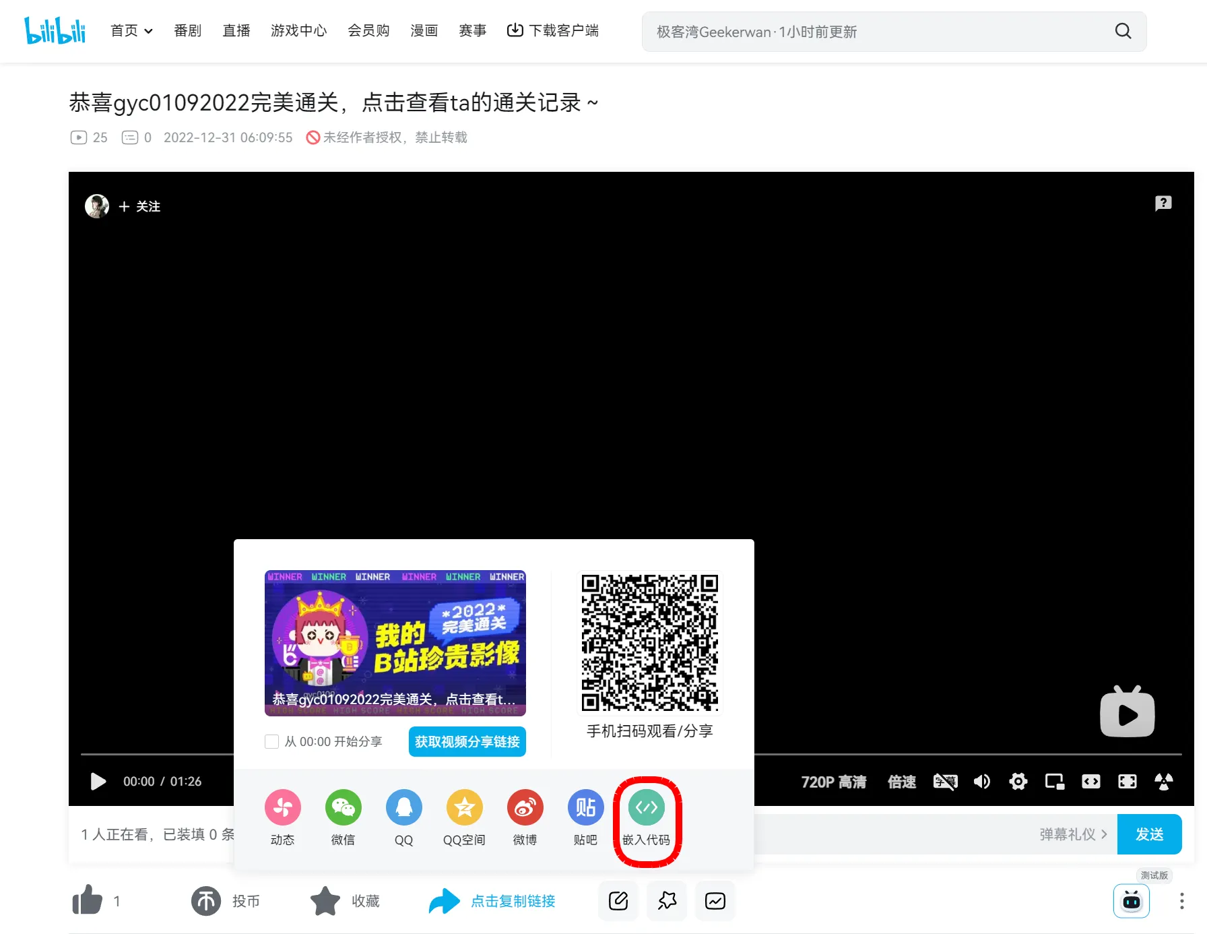
Task: Open the player settings gear
Action: click(1018, 781)
